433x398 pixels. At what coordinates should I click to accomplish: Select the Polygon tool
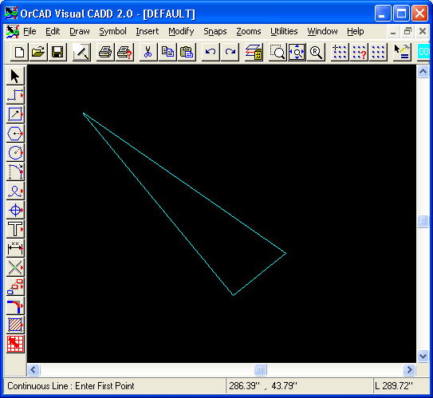coord(15,133)
